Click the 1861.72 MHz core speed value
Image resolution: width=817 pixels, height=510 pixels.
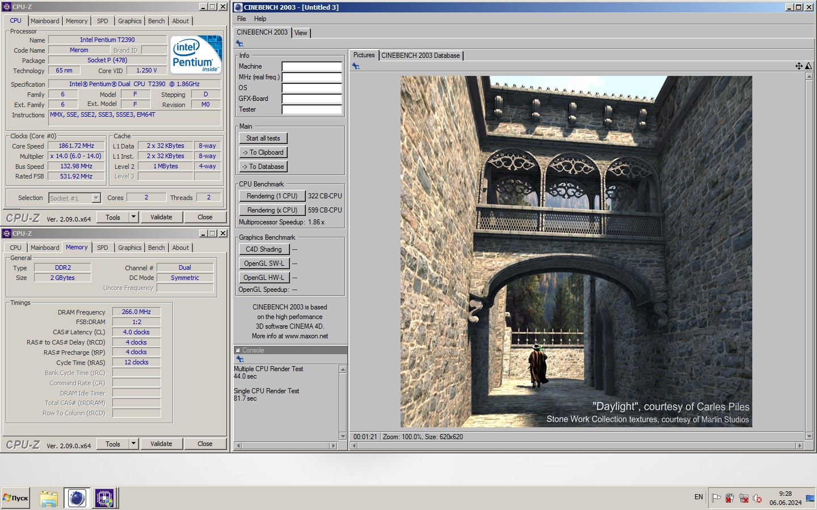(77, 146)
